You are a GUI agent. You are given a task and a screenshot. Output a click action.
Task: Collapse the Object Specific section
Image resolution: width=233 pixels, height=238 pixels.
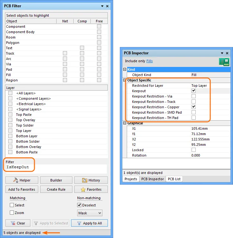click(125, 80)
